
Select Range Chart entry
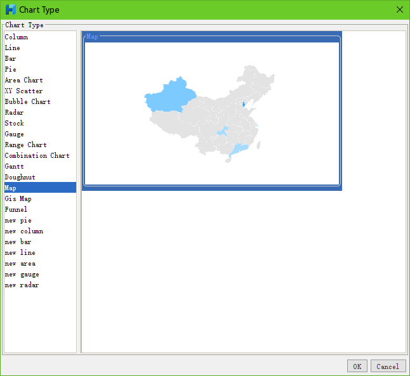pyautogui.click(x=40, y=145)
